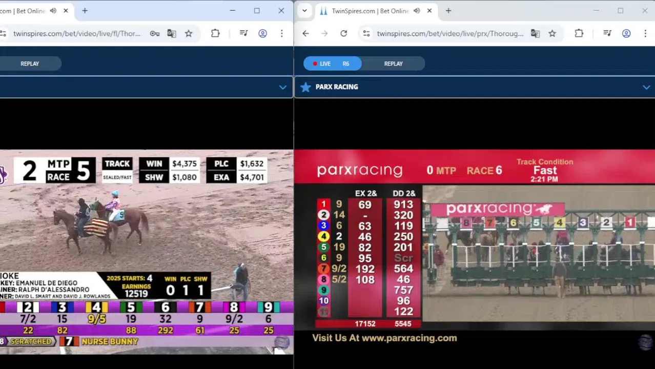Viewport: 655px width, 369px height.
Task: Switch to REPLAY in right window
Action: click(x=393, y=64)
